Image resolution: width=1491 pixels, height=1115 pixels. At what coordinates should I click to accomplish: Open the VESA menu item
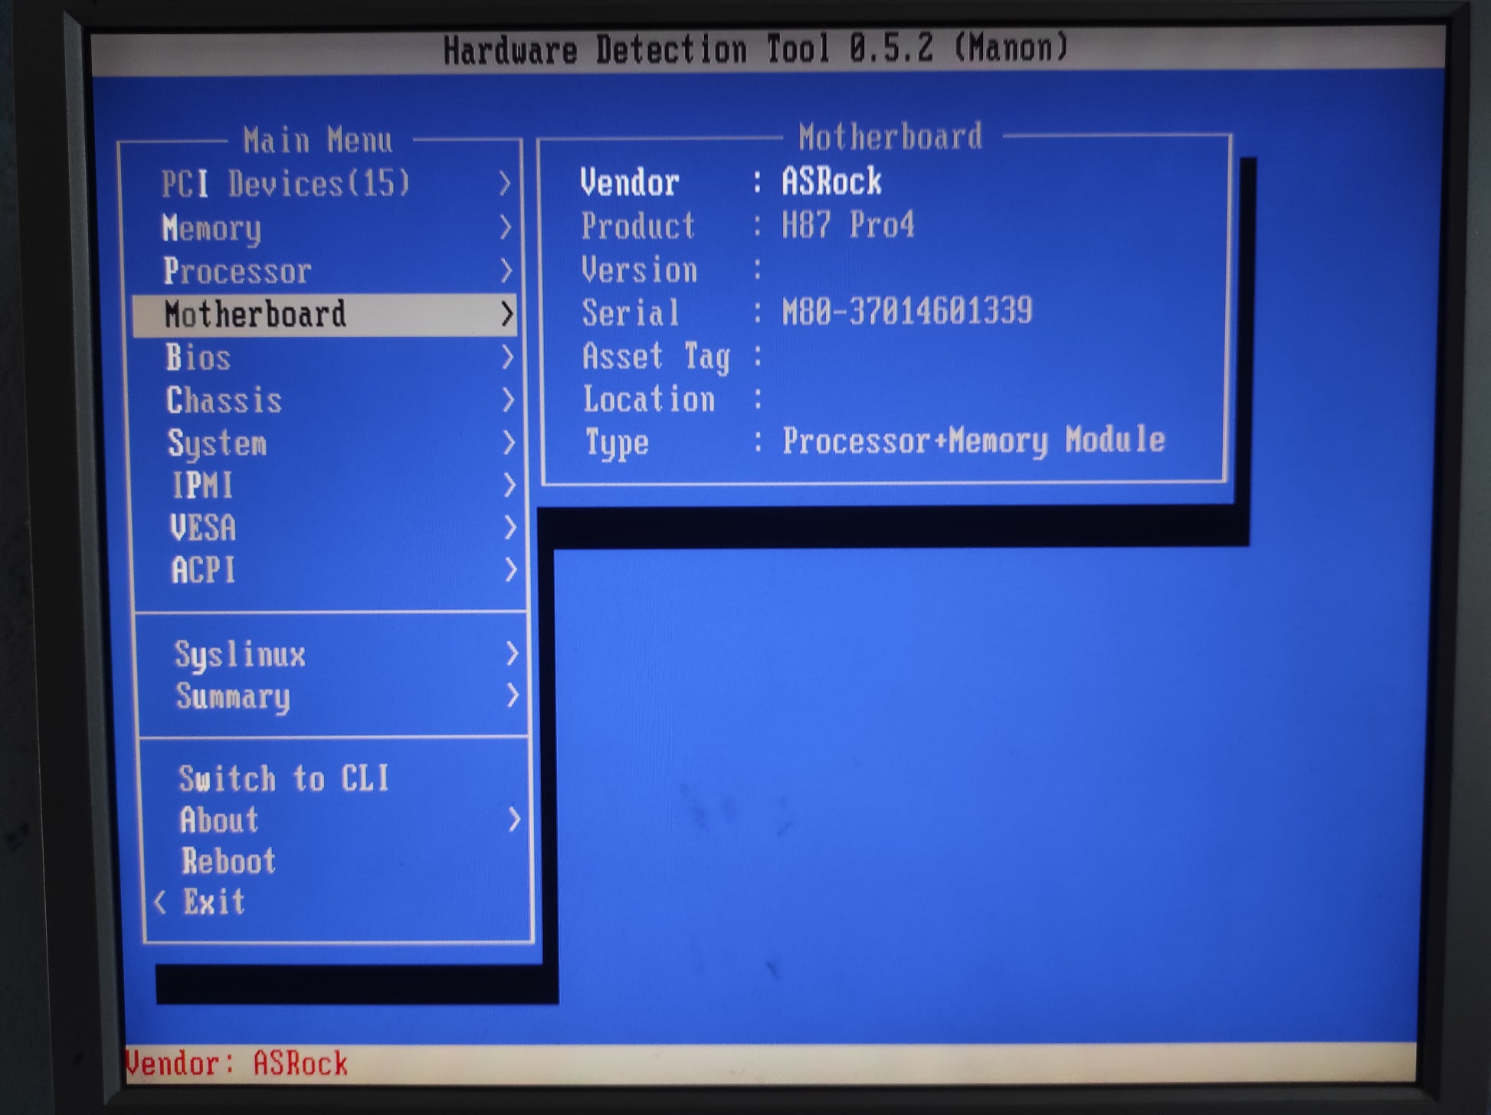point(203,528)
